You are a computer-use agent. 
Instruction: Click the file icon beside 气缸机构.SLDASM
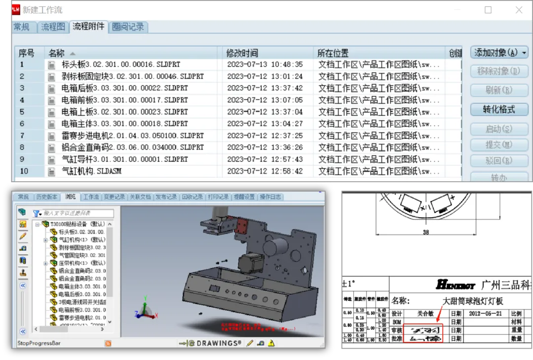point(51,171)
